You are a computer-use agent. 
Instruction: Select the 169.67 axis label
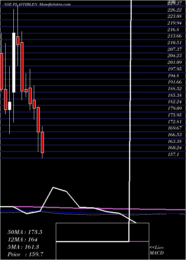coord(175,129)
